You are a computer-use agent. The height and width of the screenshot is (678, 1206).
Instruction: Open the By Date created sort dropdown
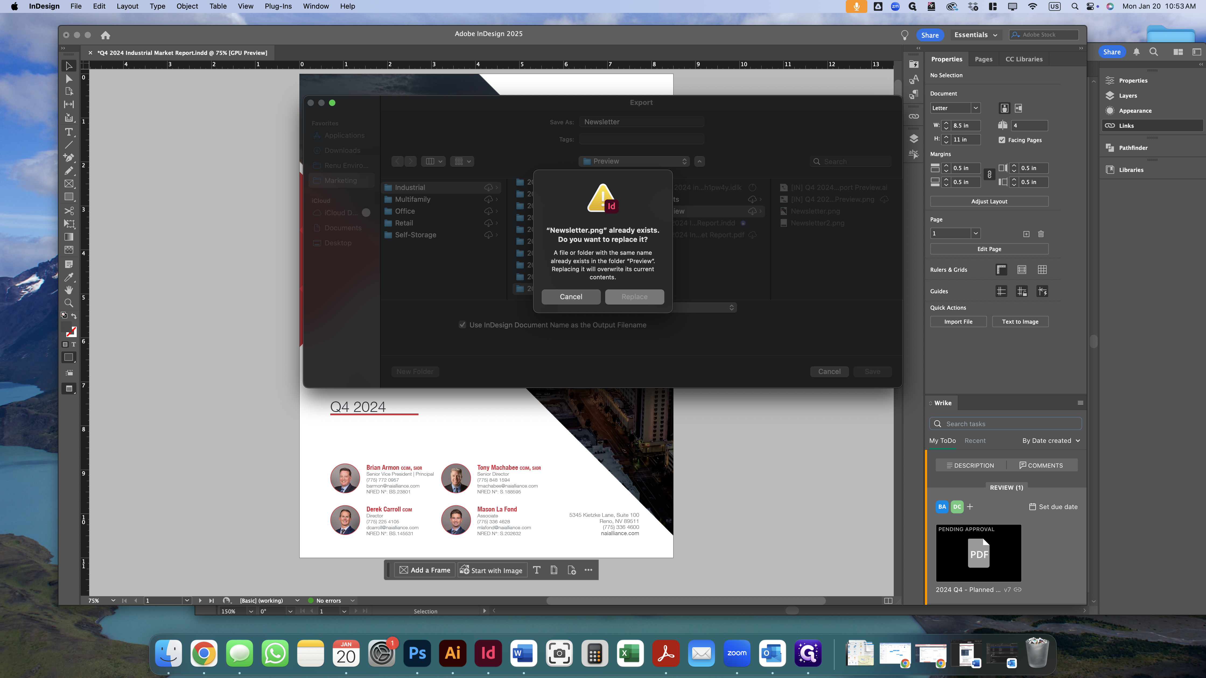pos(1051,441)
